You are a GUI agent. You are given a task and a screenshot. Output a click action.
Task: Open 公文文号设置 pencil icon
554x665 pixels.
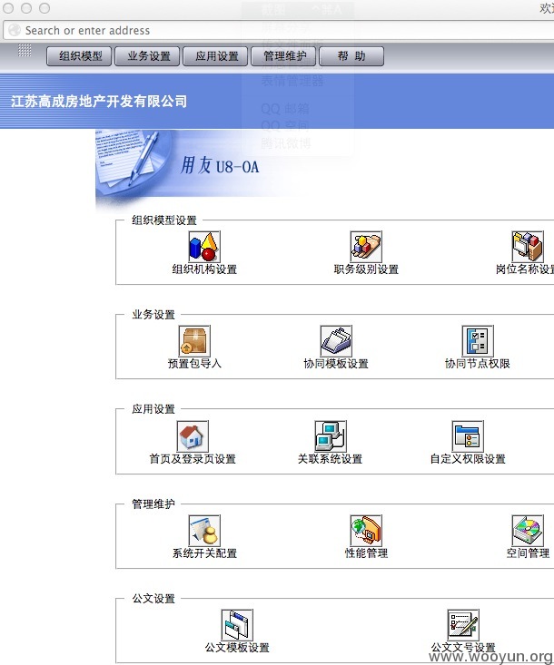click(463, 625)
